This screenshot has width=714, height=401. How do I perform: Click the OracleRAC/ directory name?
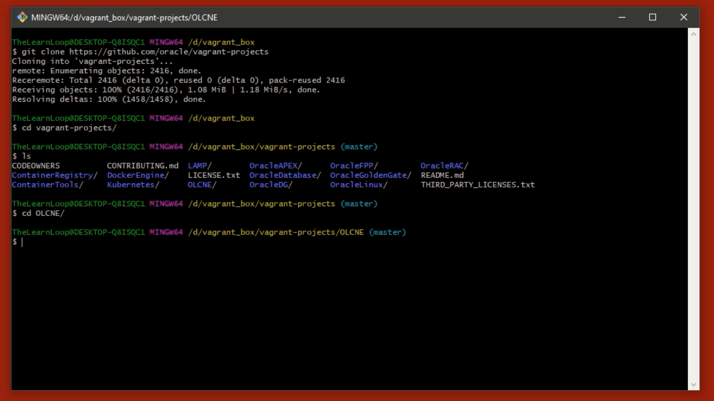pyautogui.click(x=444, y=166)
